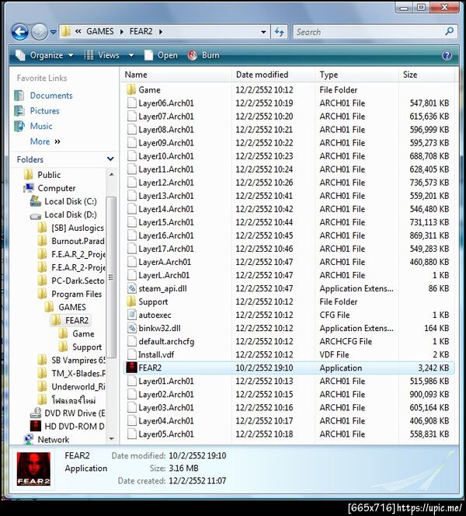Click the Open toolbar button
This screenshot has width=466, height=516.
pos(161,55)
